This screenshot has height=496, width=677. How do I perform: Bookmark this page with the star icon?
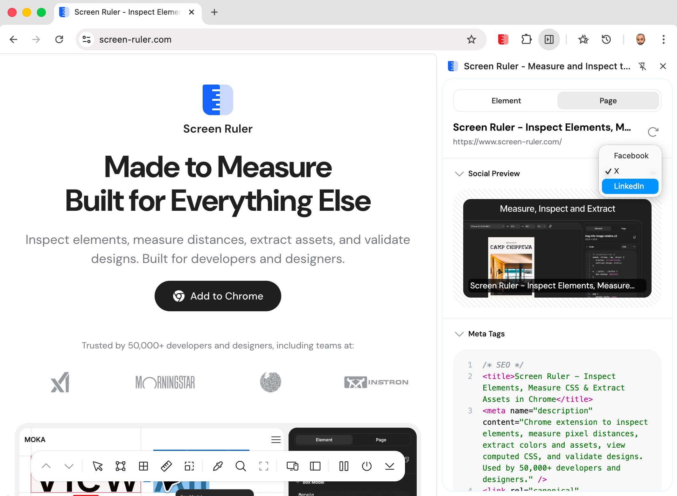point(471,39)
